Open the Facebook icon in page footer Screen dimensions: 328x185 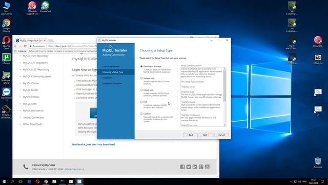click(x=182, y=166)
